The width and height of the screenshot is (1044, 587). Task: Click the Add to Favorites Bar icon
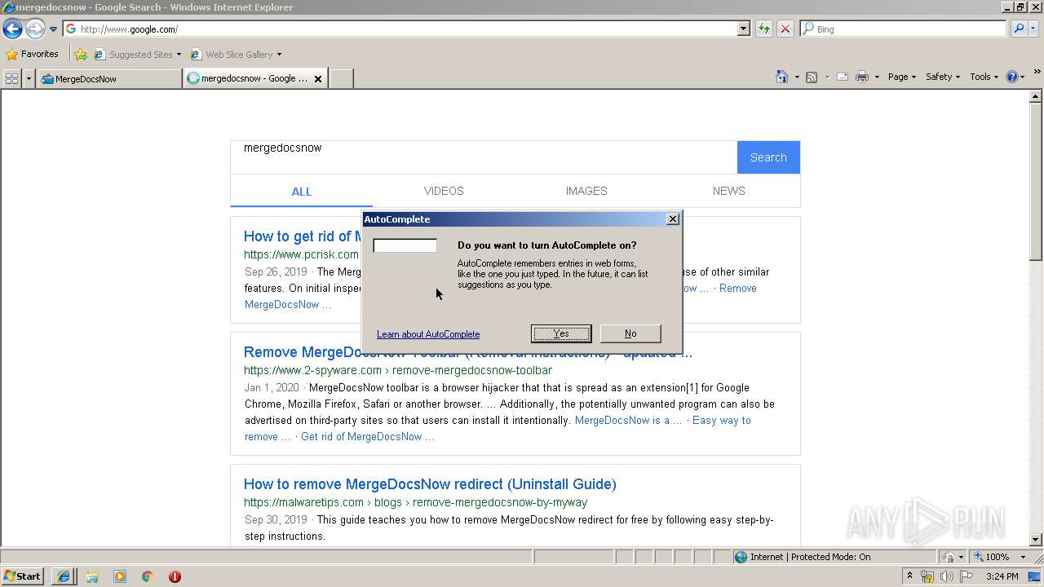81,55
